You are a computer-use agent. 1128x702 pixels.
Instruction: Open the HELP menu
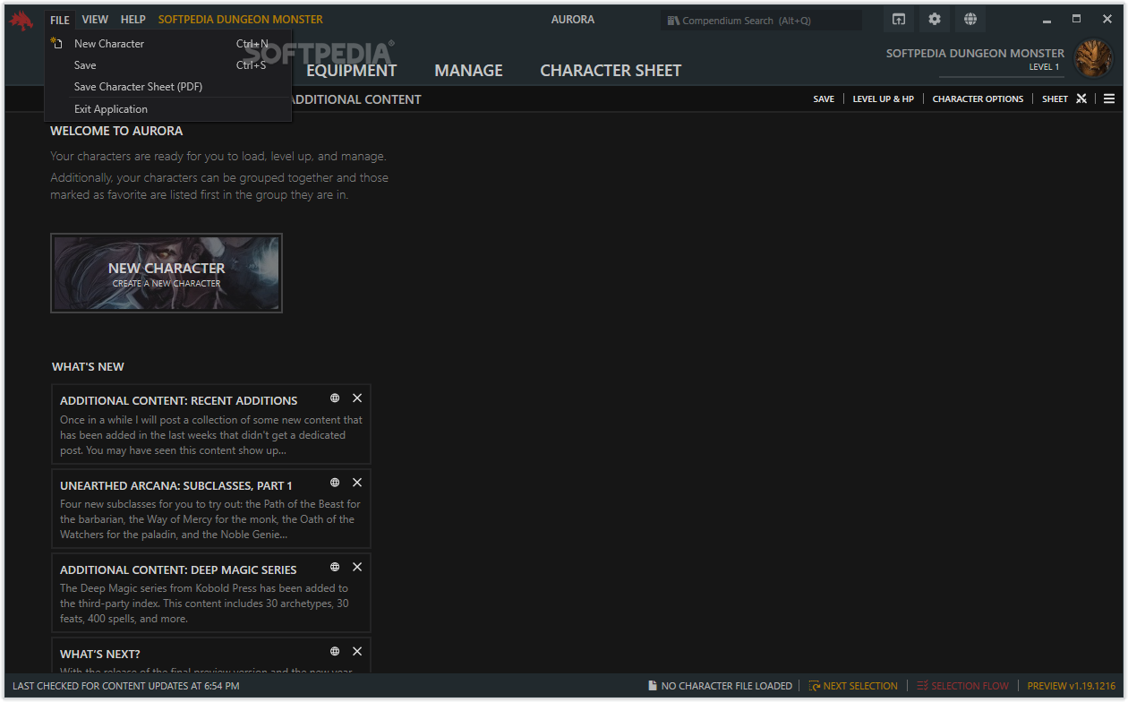point(133,20)
